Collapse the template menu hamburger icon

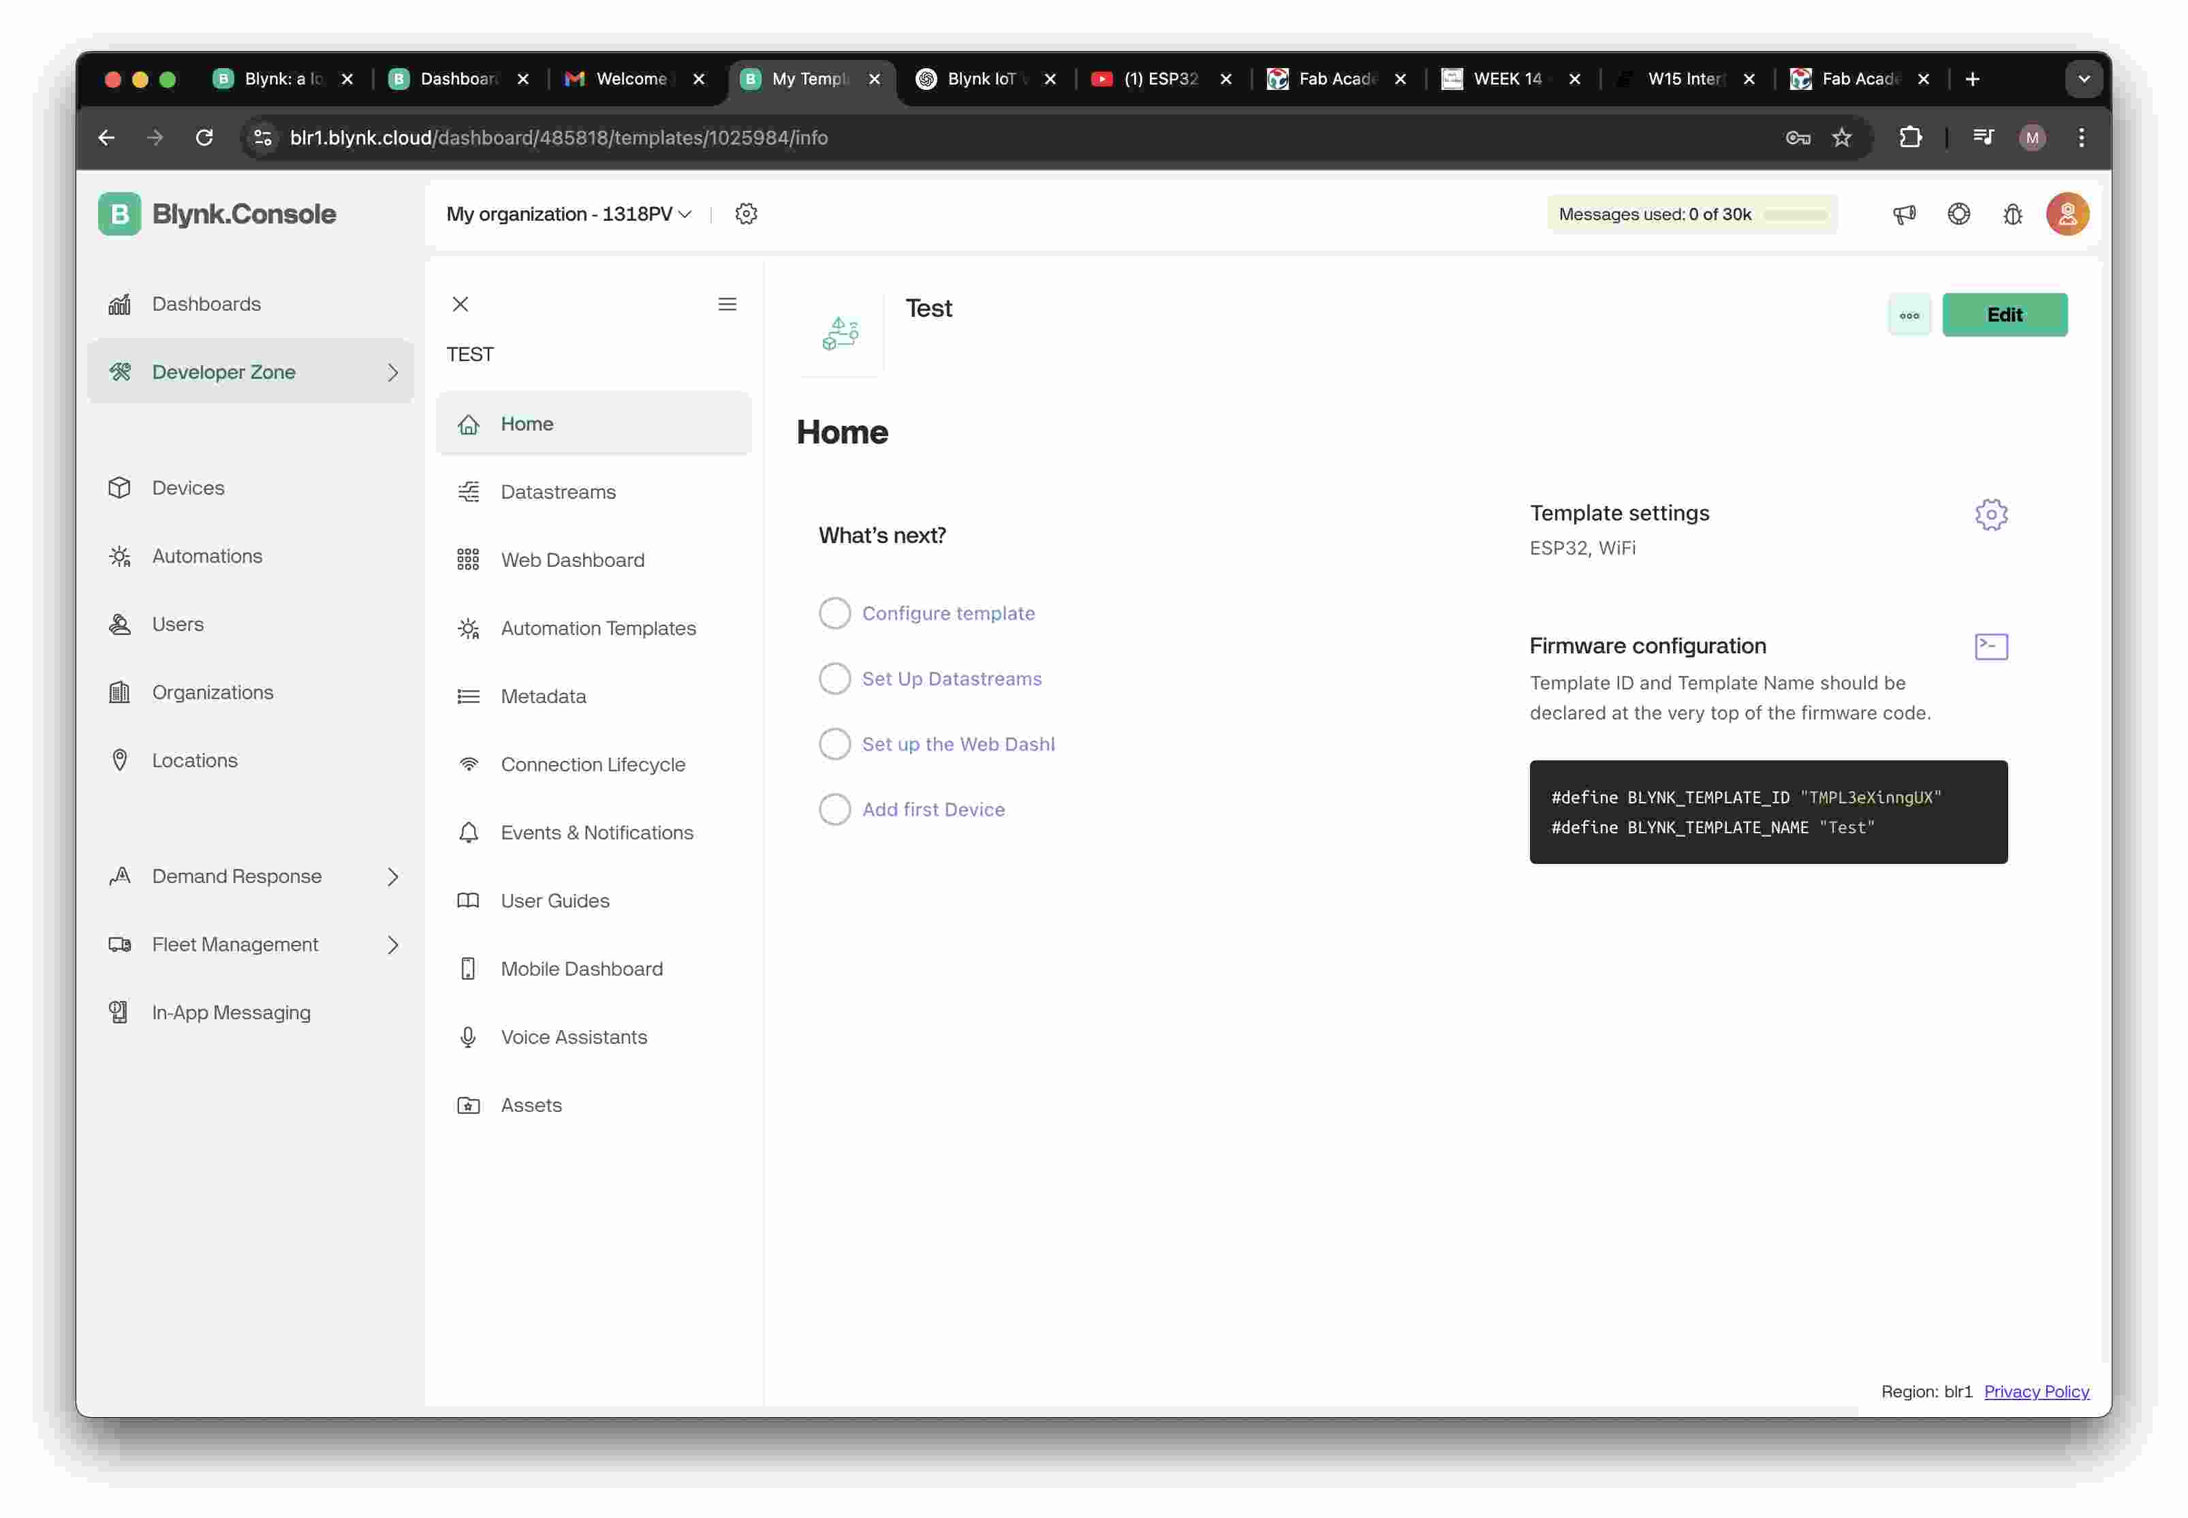pyautogui.click(x=728, y=305)
